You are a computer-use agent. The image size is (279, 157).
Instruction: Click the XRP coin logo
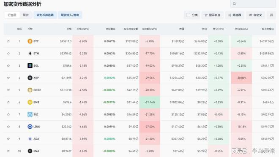[30, 78]
